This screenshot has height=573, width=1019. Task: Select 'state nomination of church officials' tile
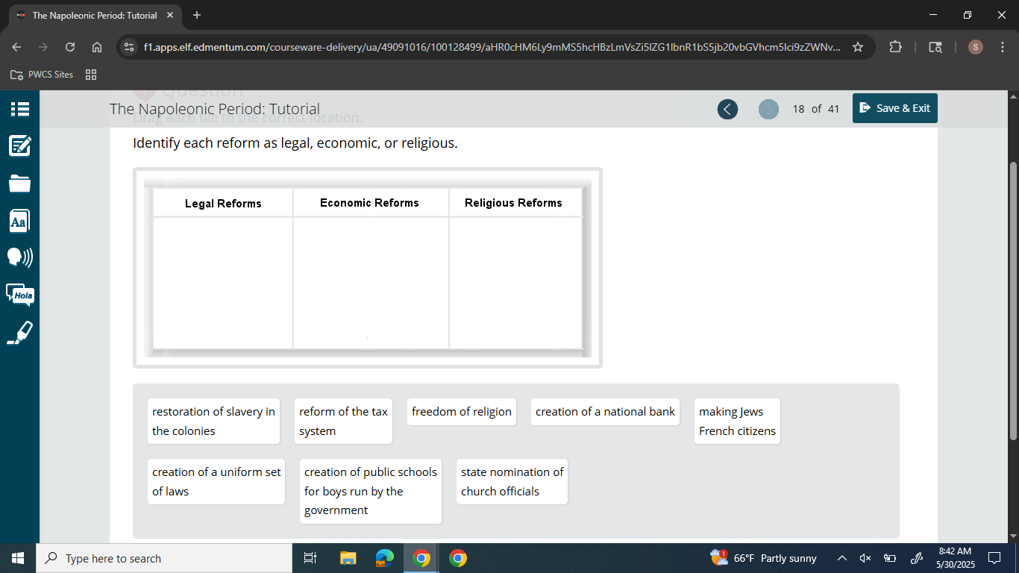coord(512,482)
